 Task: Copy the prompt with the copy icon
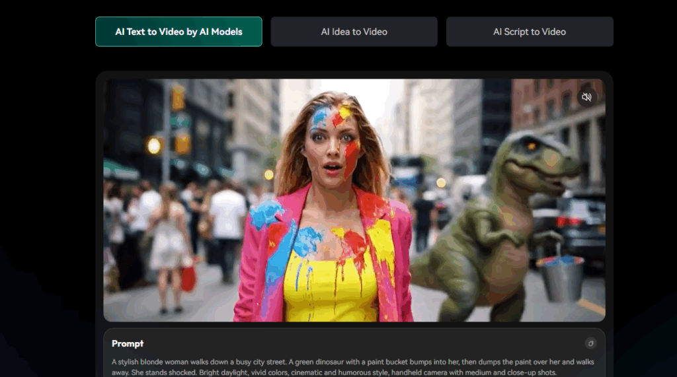pyautogui.click(x=590, y=343)
